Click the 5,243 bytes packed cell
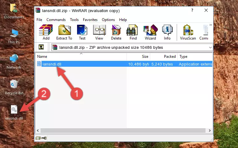This screenshot has width=238, height=148. [x=162, y=64]
